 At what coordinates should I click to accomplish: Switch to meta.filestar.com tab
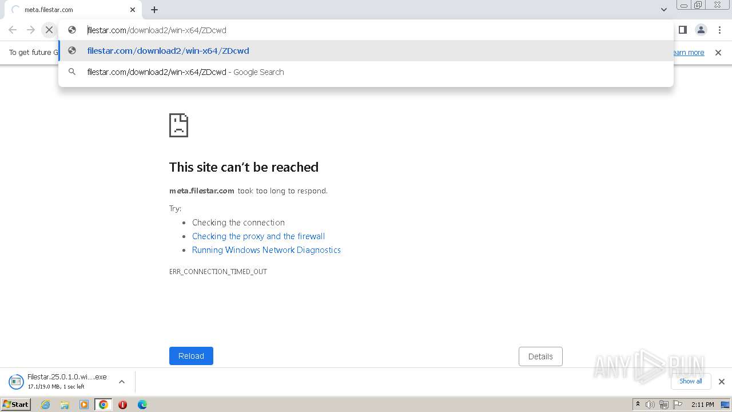(73, 10)
